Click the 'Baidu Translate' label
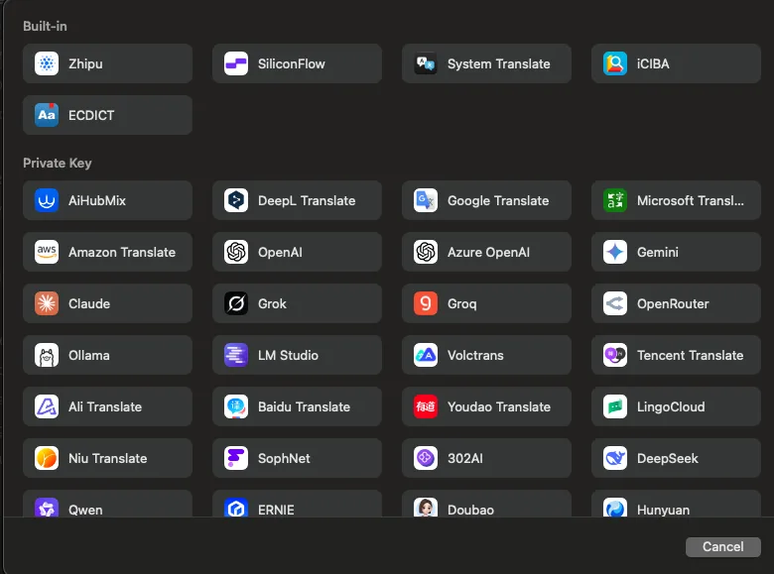 tap(304, 406)
